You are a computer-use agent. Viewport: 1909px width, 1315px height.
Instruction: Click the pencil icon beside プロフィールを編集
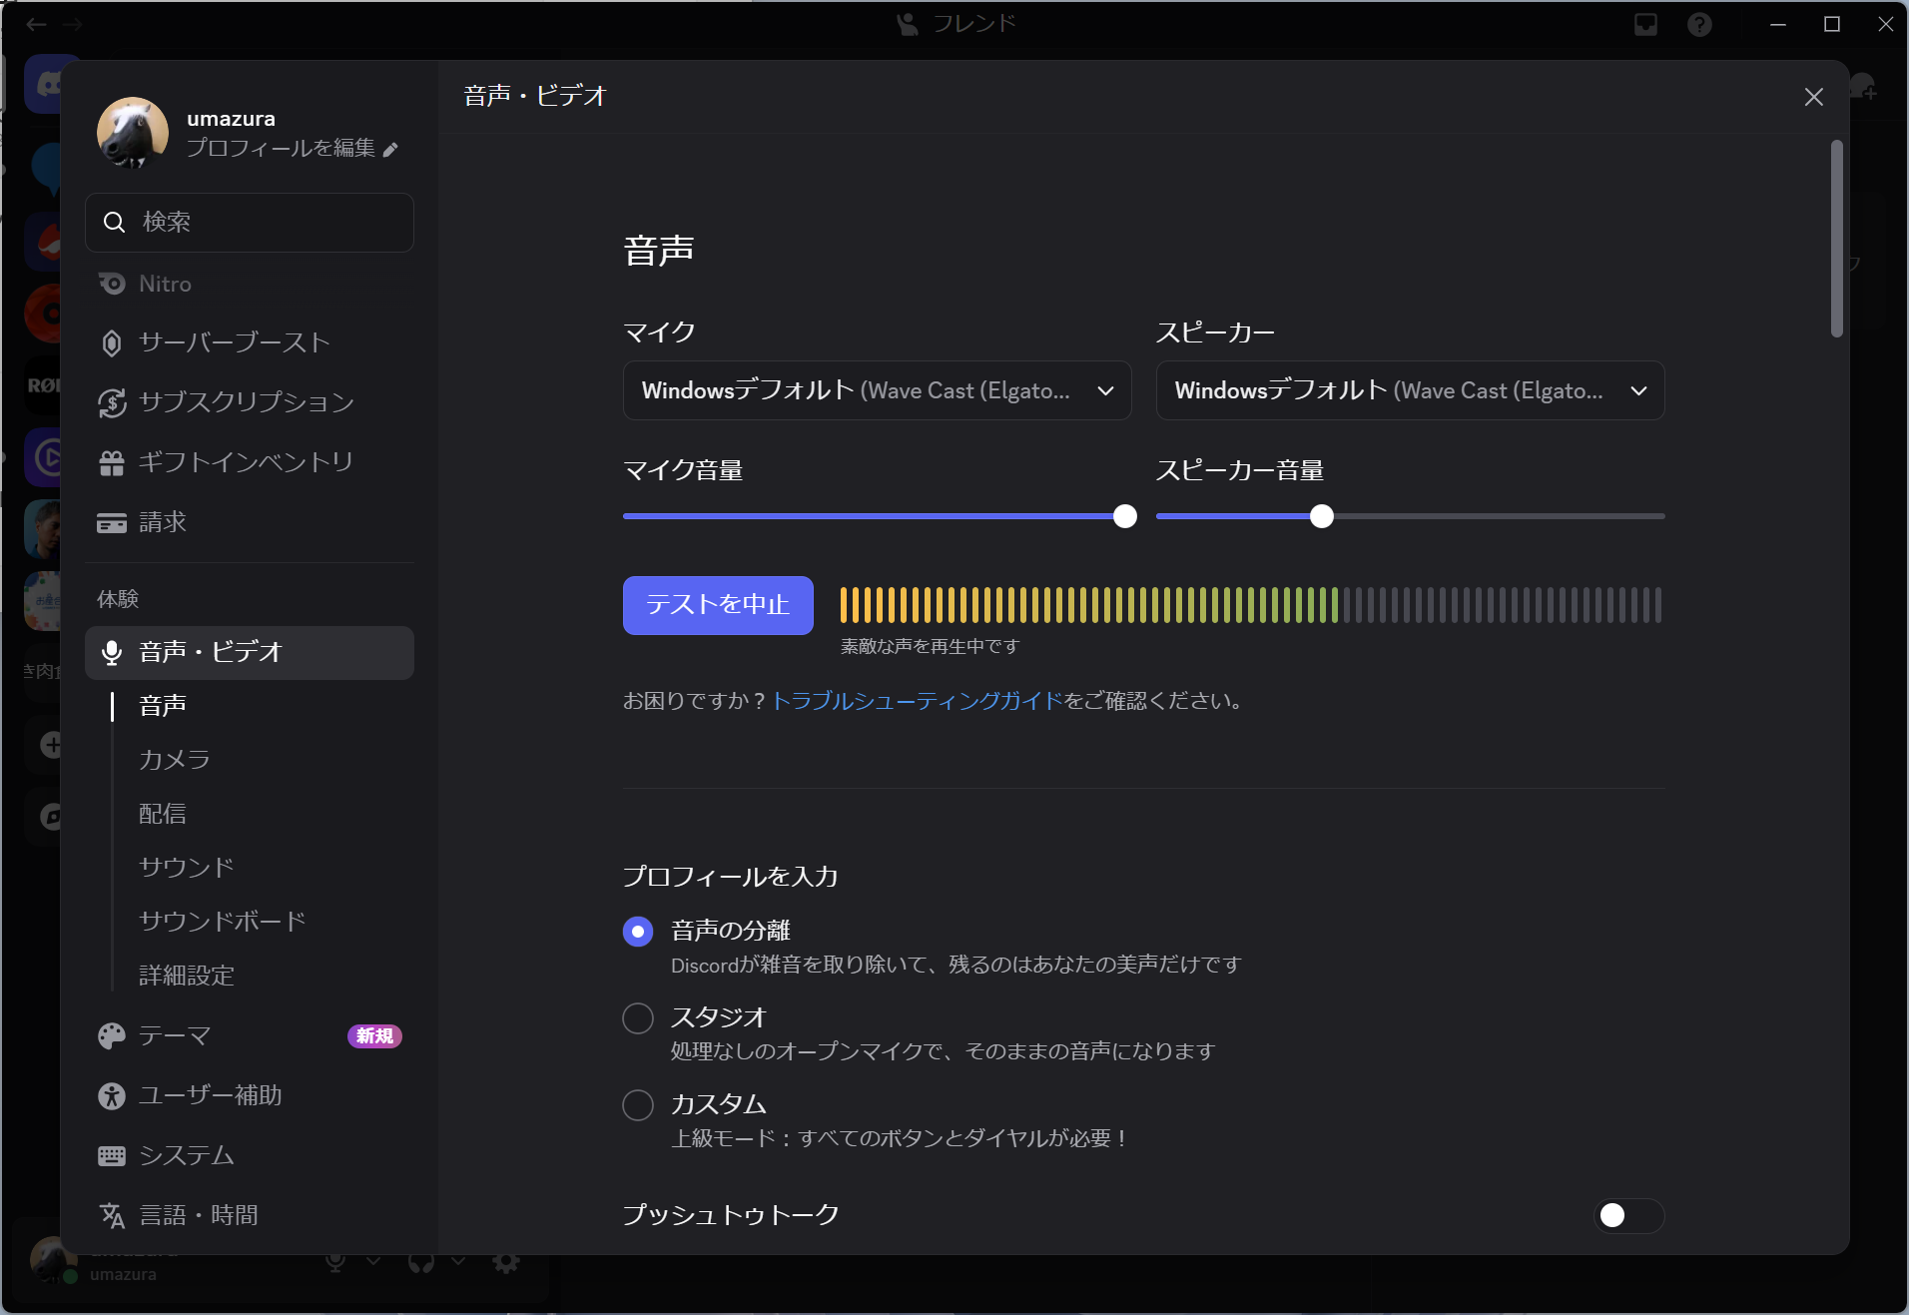(390, 149)
